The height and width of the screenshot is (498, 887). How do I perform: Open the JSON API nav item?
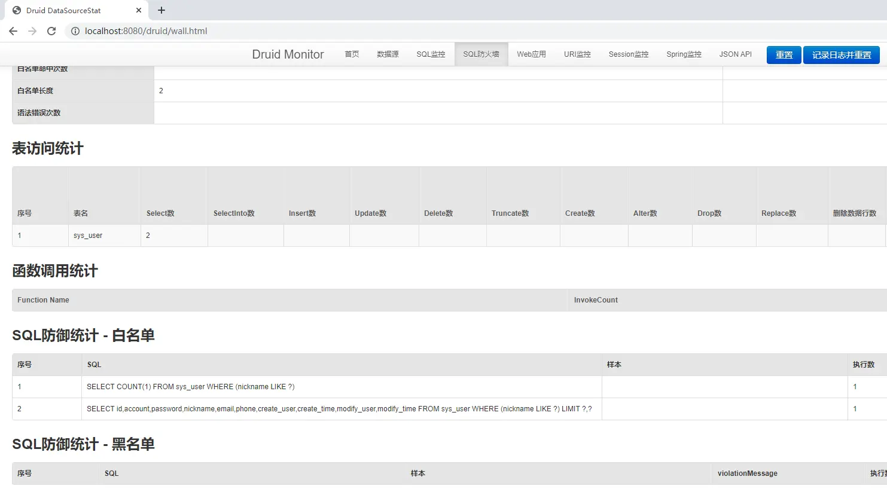click(735, 54)
